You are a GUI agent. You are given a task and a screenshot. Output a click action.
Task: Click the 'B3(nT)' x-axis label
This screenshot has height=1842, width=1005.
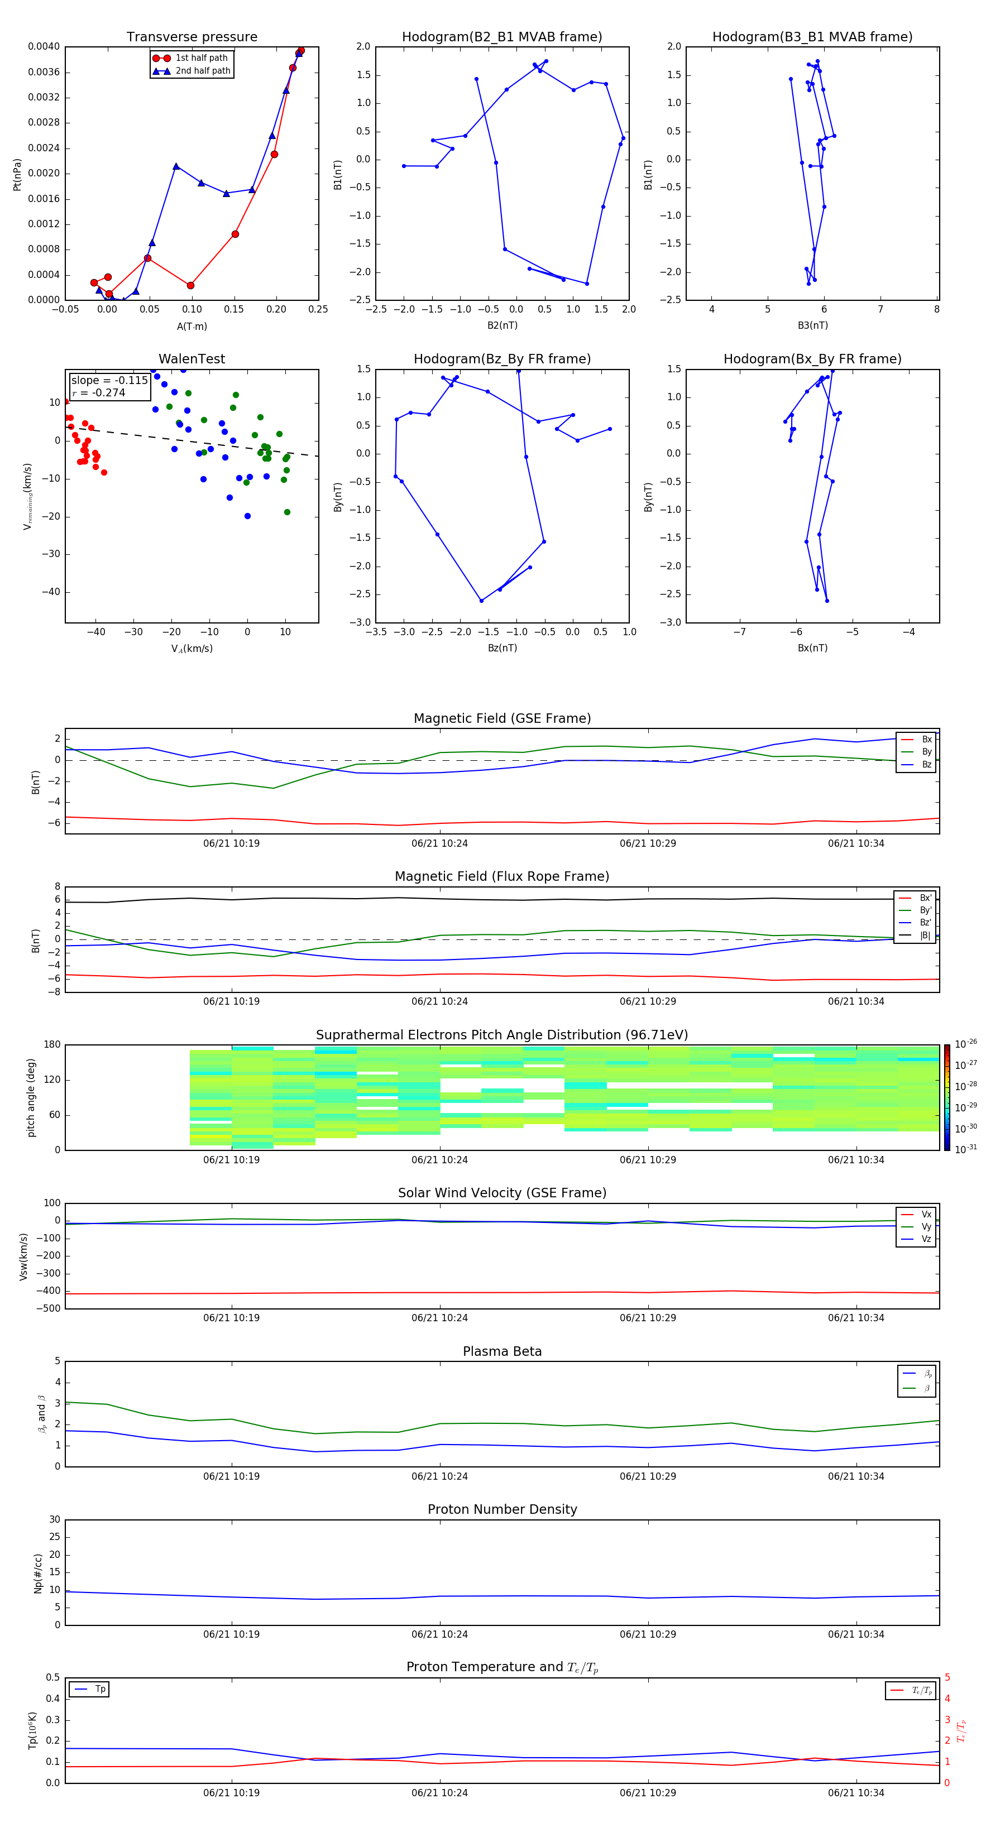pyautogui.click(x=812, y=325)
